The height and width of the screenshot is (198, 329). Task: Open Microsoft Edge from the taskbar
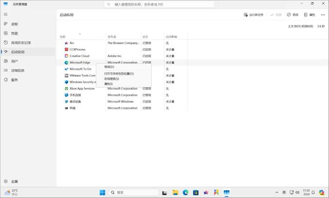186,192
